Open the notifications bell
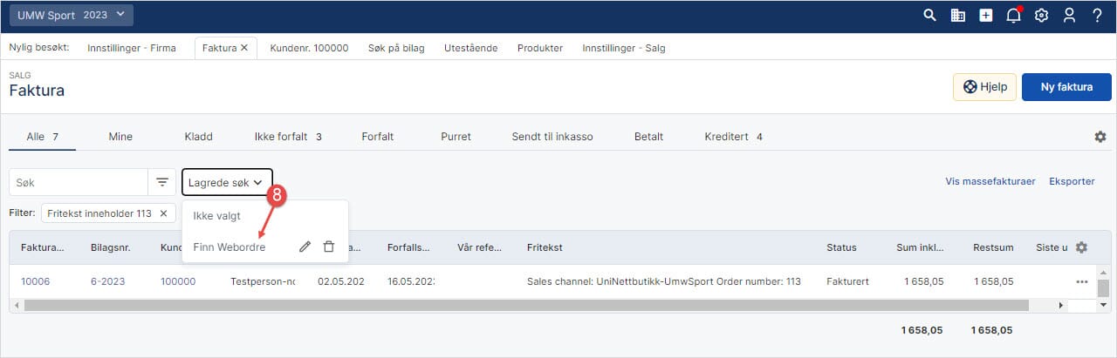 [1013, 15]
